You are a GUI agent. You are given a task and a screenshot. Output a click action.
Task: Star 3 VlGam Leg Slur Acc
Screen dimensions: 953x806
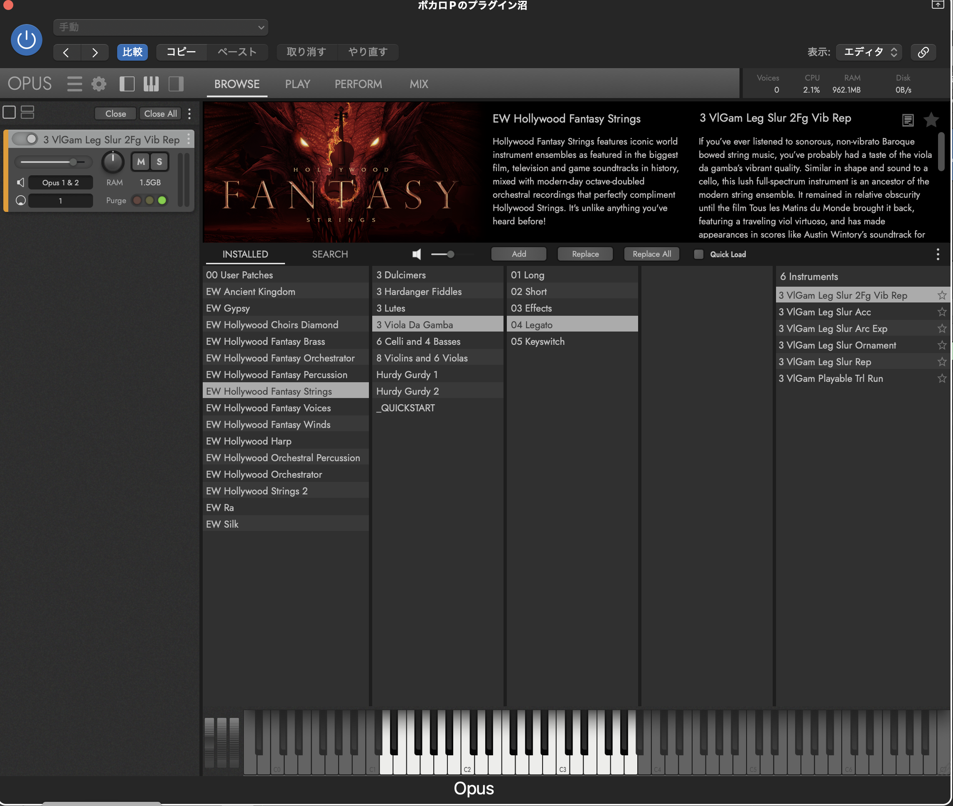click(942, 312)
